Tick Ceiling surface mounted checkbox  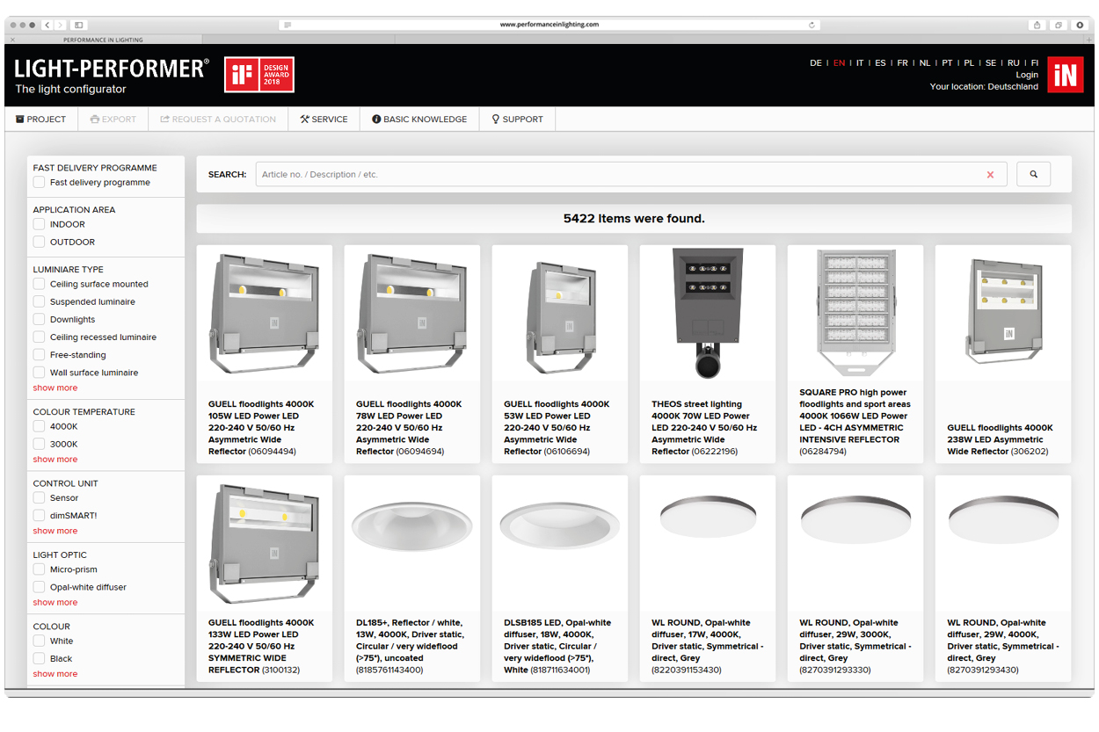click(x=39, y=284)
